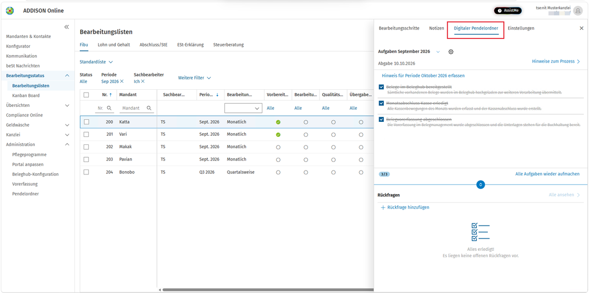Image resolution: width=589 pixels, height=293 pixels.
Task: Remove the Ich Sachbearbeiter filter
Action: (143, 81)
